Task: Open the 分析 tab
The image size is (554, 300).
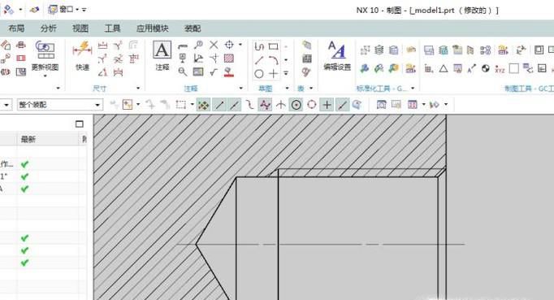Action: point(49,28)
